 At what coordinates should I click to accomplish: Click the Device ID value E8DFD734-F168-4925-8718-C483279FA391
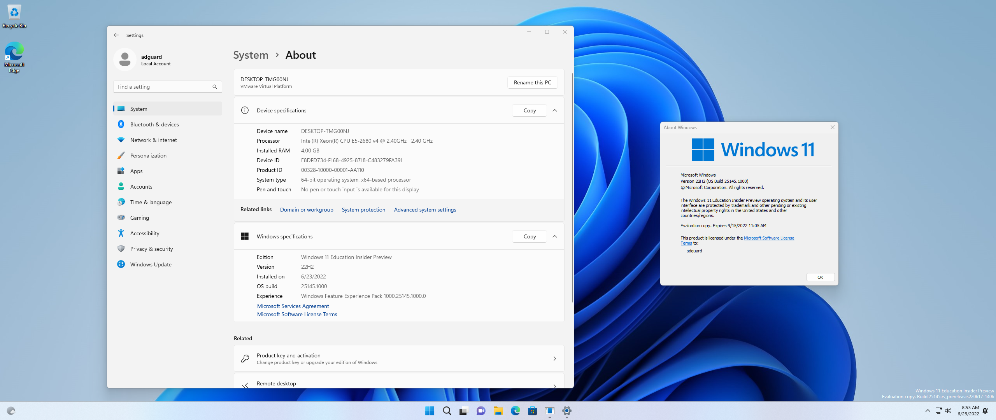coord(352,160)
